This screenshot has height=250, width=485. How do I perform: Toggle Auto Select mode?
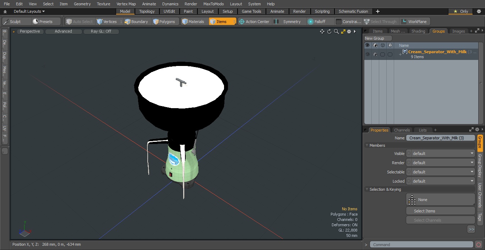(x=80, y=22)
